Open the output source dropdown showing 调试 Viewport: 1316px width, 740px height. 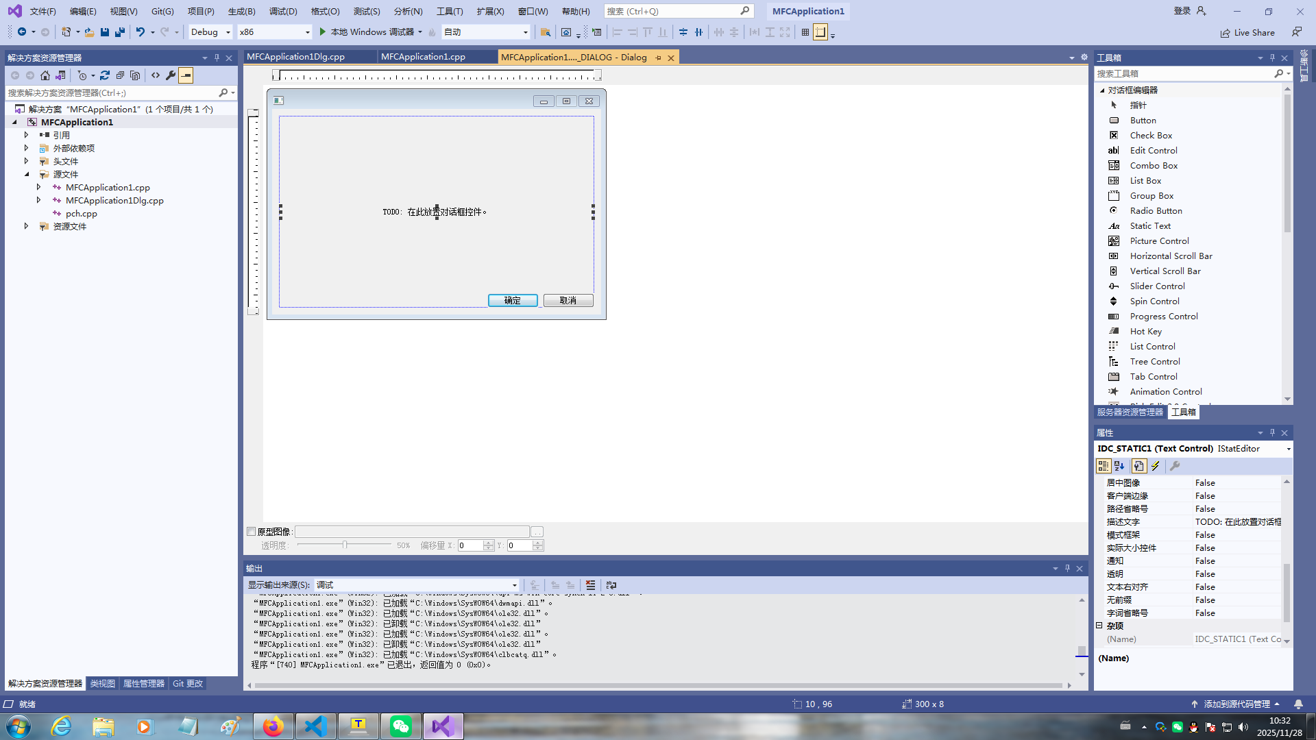pos(416,585)
